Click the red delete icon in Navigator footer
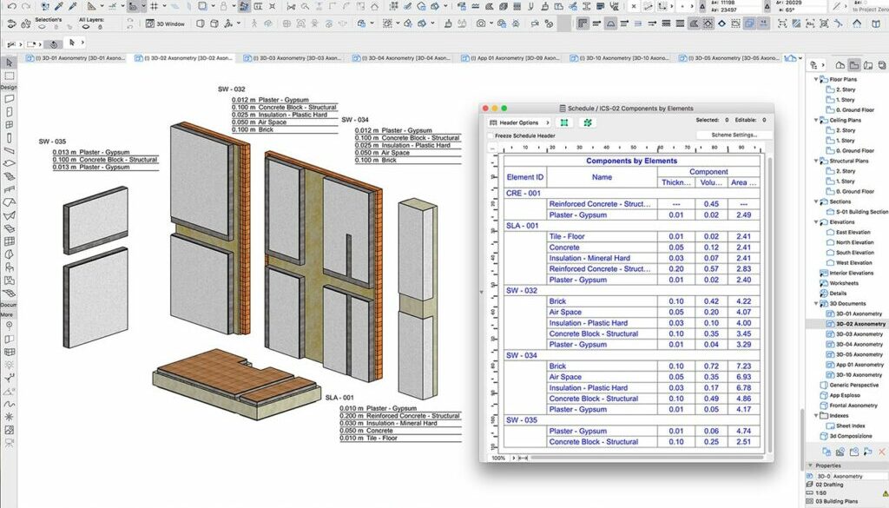Viewport: 889px width, 508px height. point(882,452)
